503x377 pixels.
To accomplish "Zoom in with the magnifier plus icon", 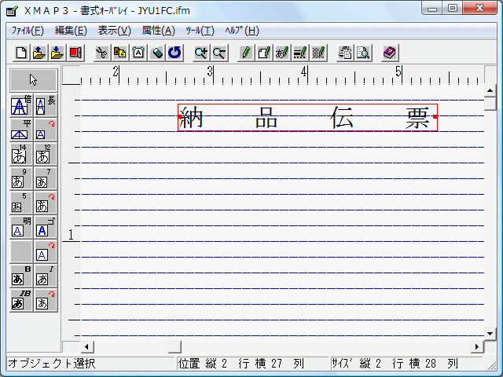I will (x=201, y=53).
